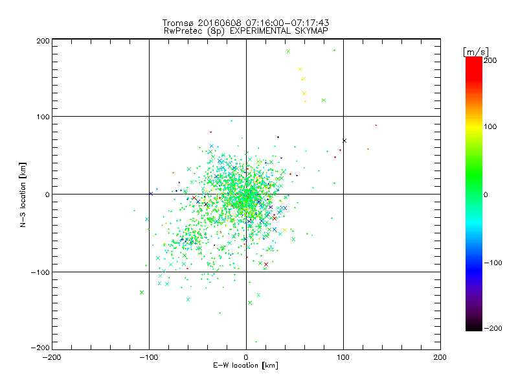
Task: Click the colorbar's -100 tick label
Action: [x=493, y=263]
